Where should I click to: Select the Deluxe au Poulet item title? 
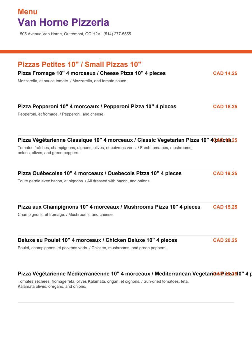(97, 240)
